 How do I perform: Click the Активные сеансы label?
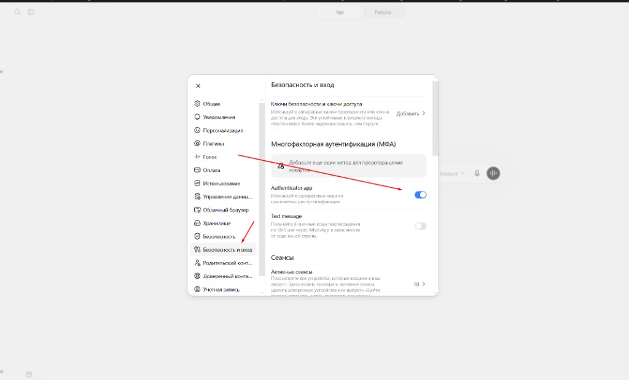click(x=292, y=272)
